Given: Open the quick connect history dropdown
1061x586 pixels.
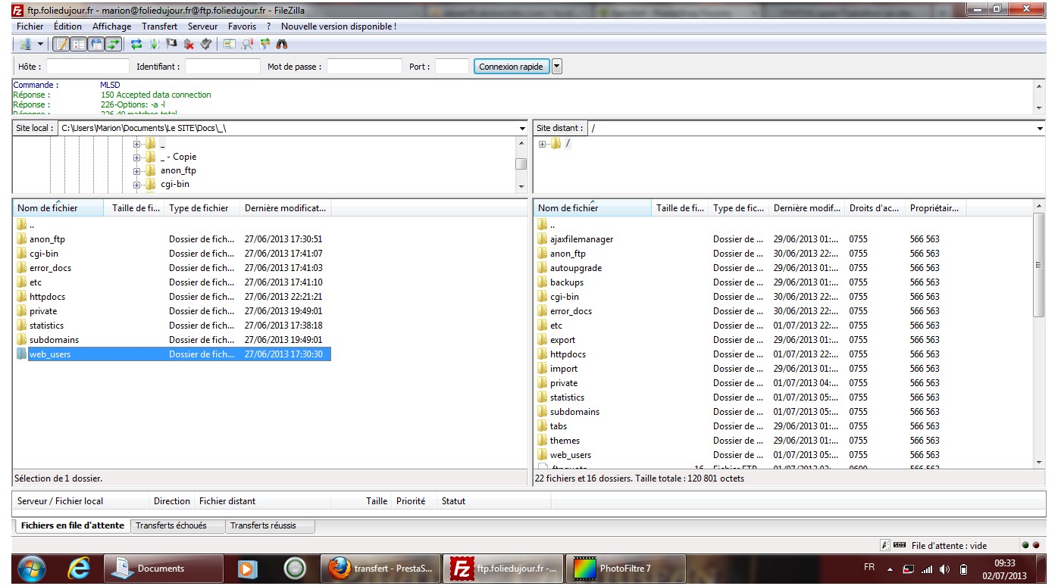Looking at the screenshot, I should click(x=557, y=67).
